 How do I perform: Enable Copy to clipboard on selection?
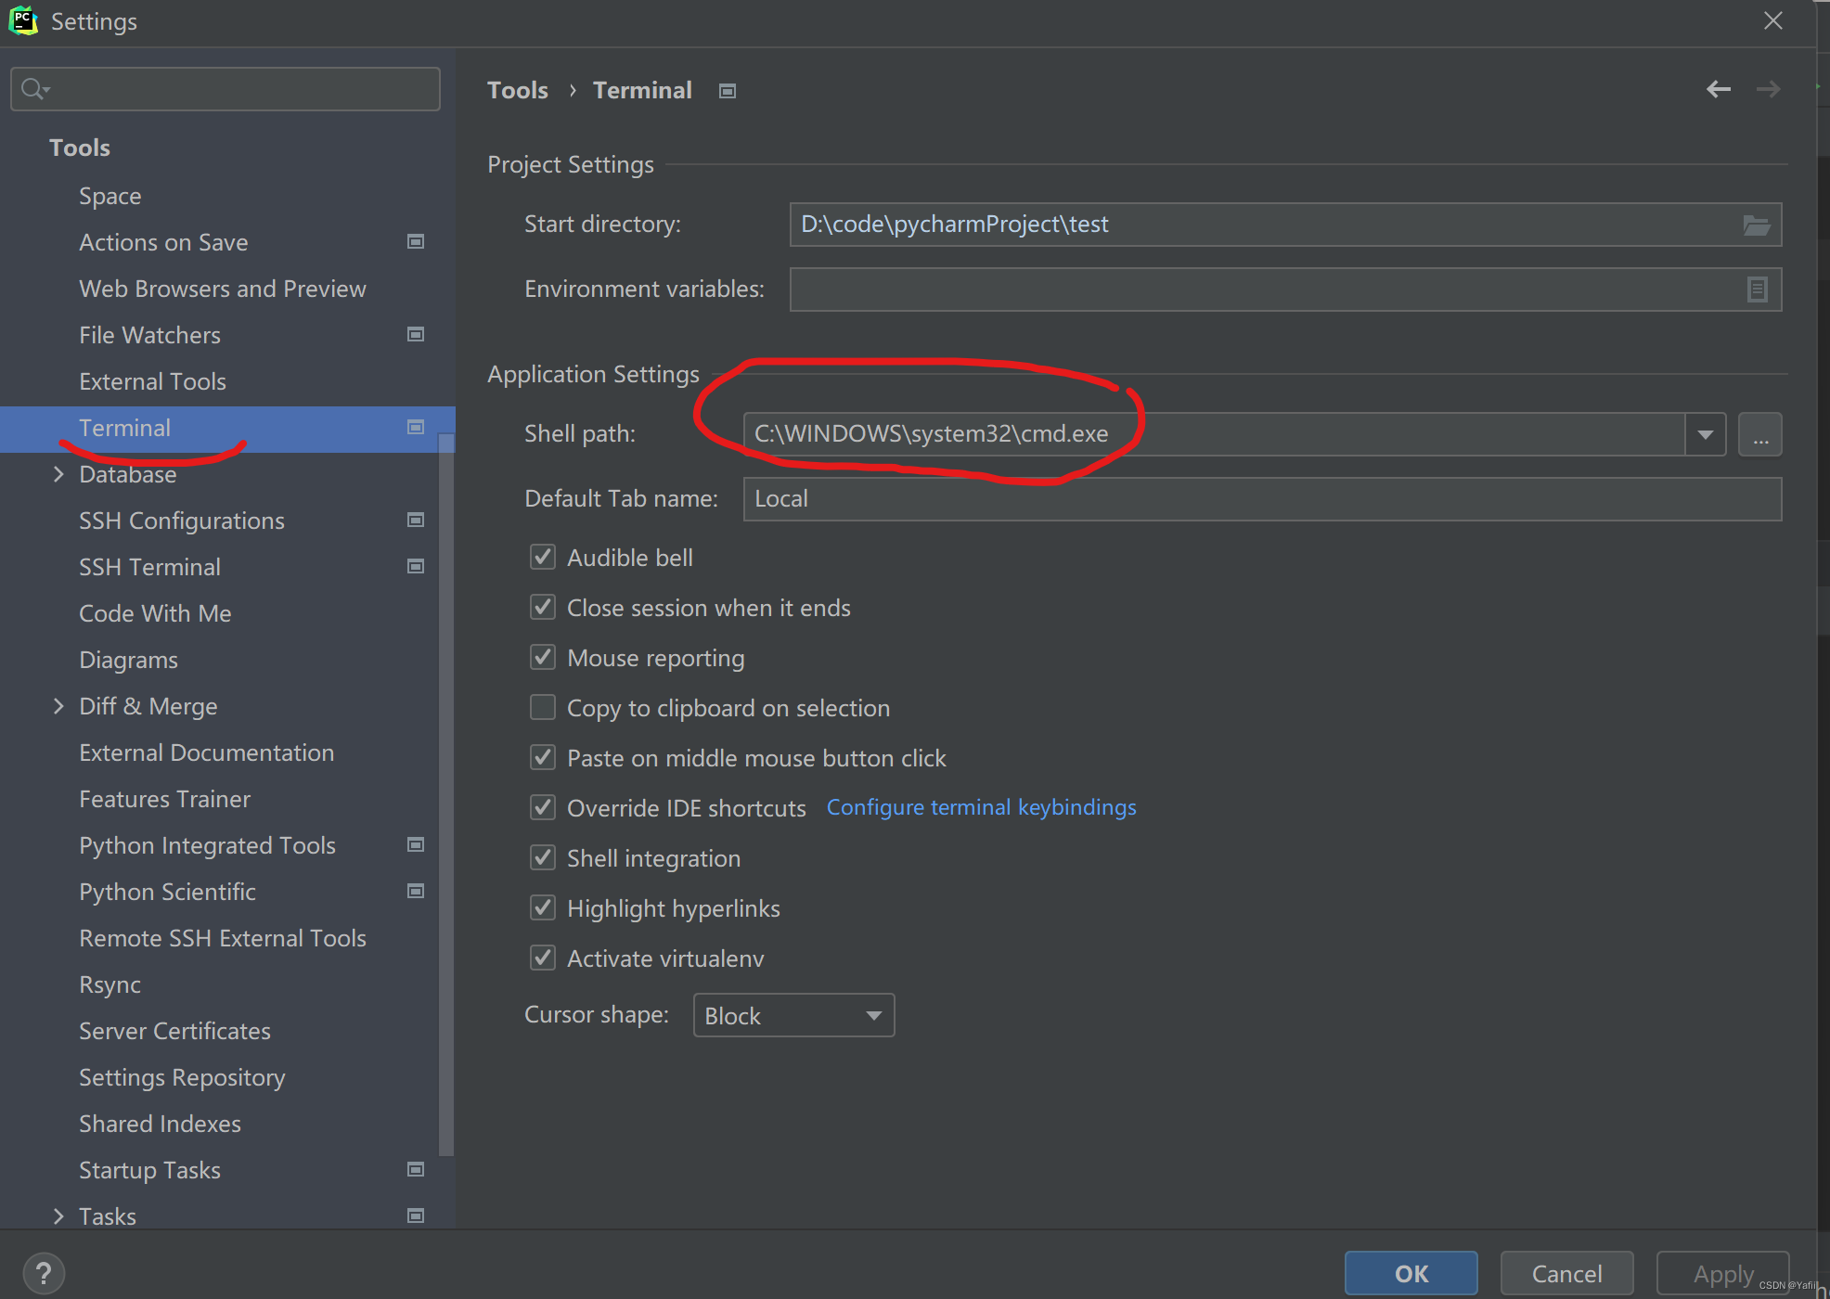click(543, 707)
